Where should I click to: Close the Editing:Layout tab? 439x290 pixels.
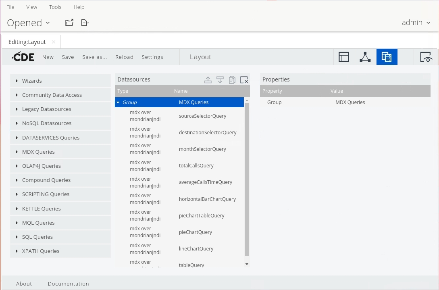[x=54, y=42]
